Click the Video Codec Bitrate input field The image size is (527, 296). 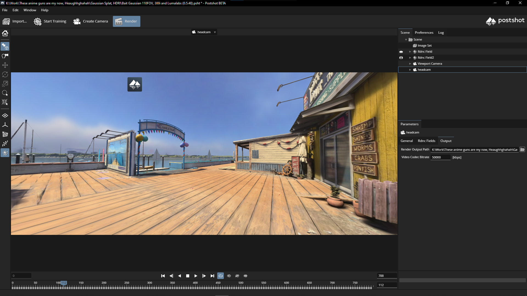point(440,157)
